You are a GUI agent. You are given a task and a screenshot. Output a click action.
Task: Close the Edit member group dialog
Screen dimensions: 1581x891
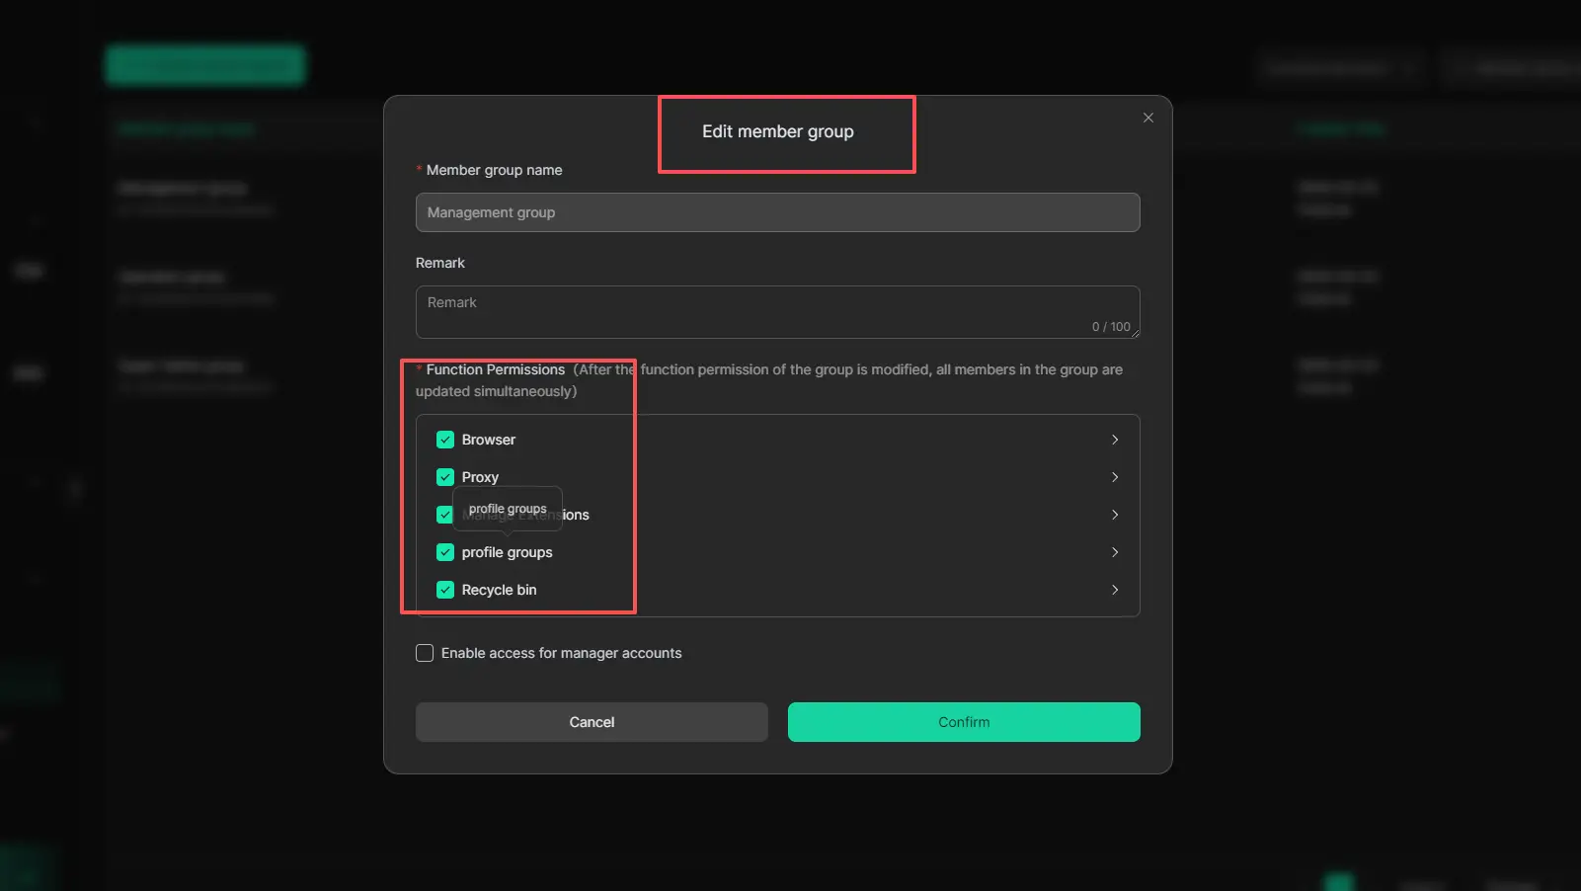pos(1147,118)
